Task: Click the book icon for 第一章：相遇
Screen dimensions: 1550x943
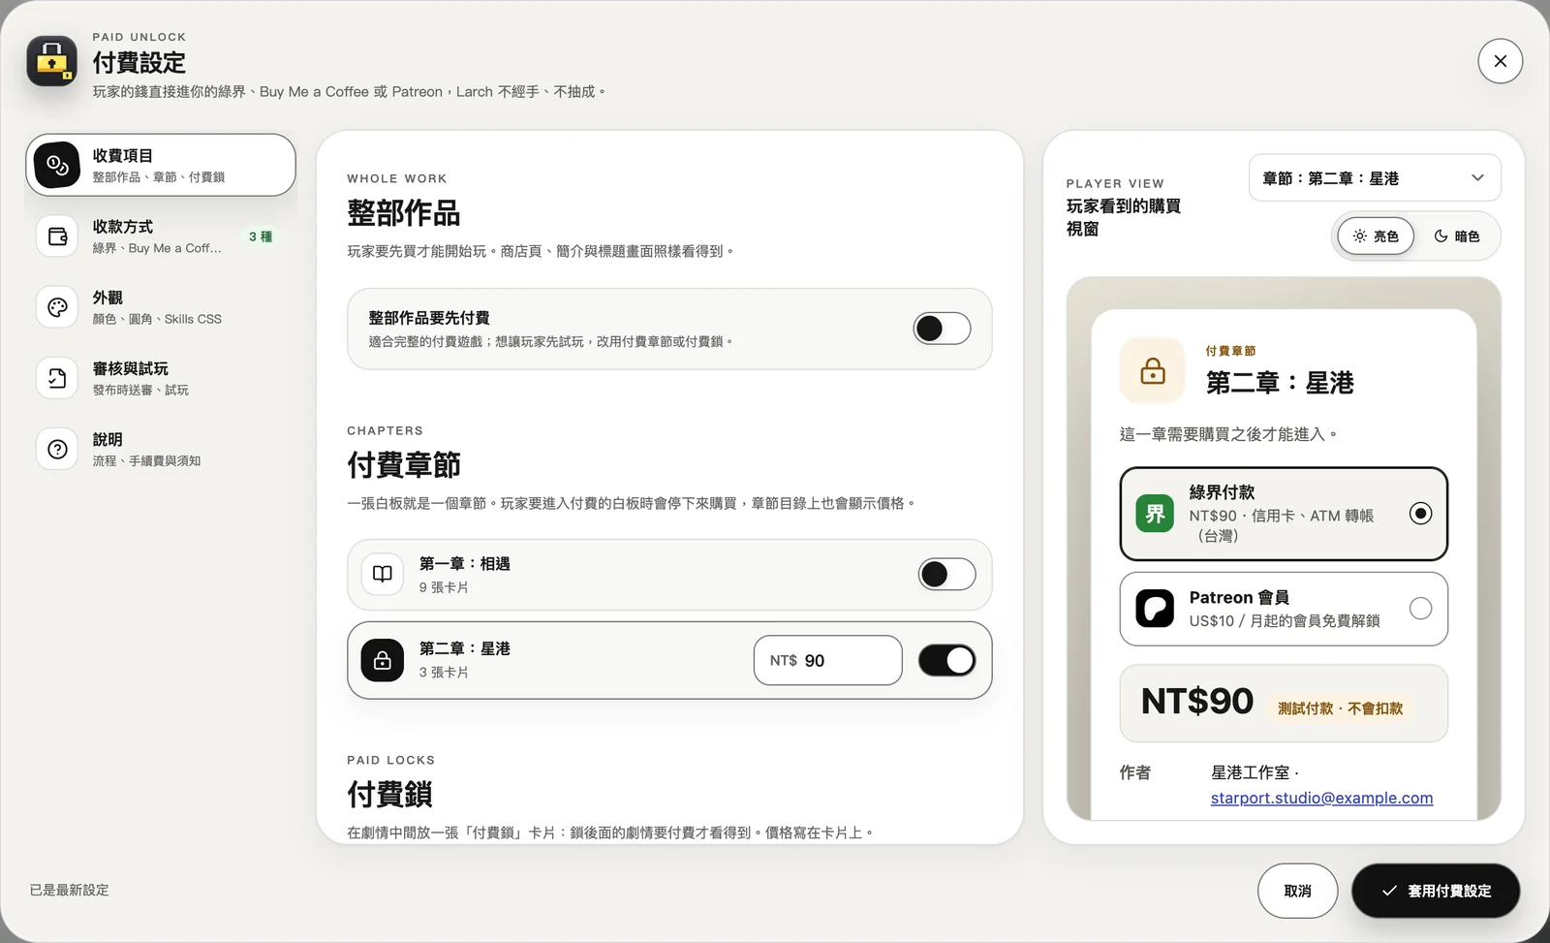Action: pos(383,575)
